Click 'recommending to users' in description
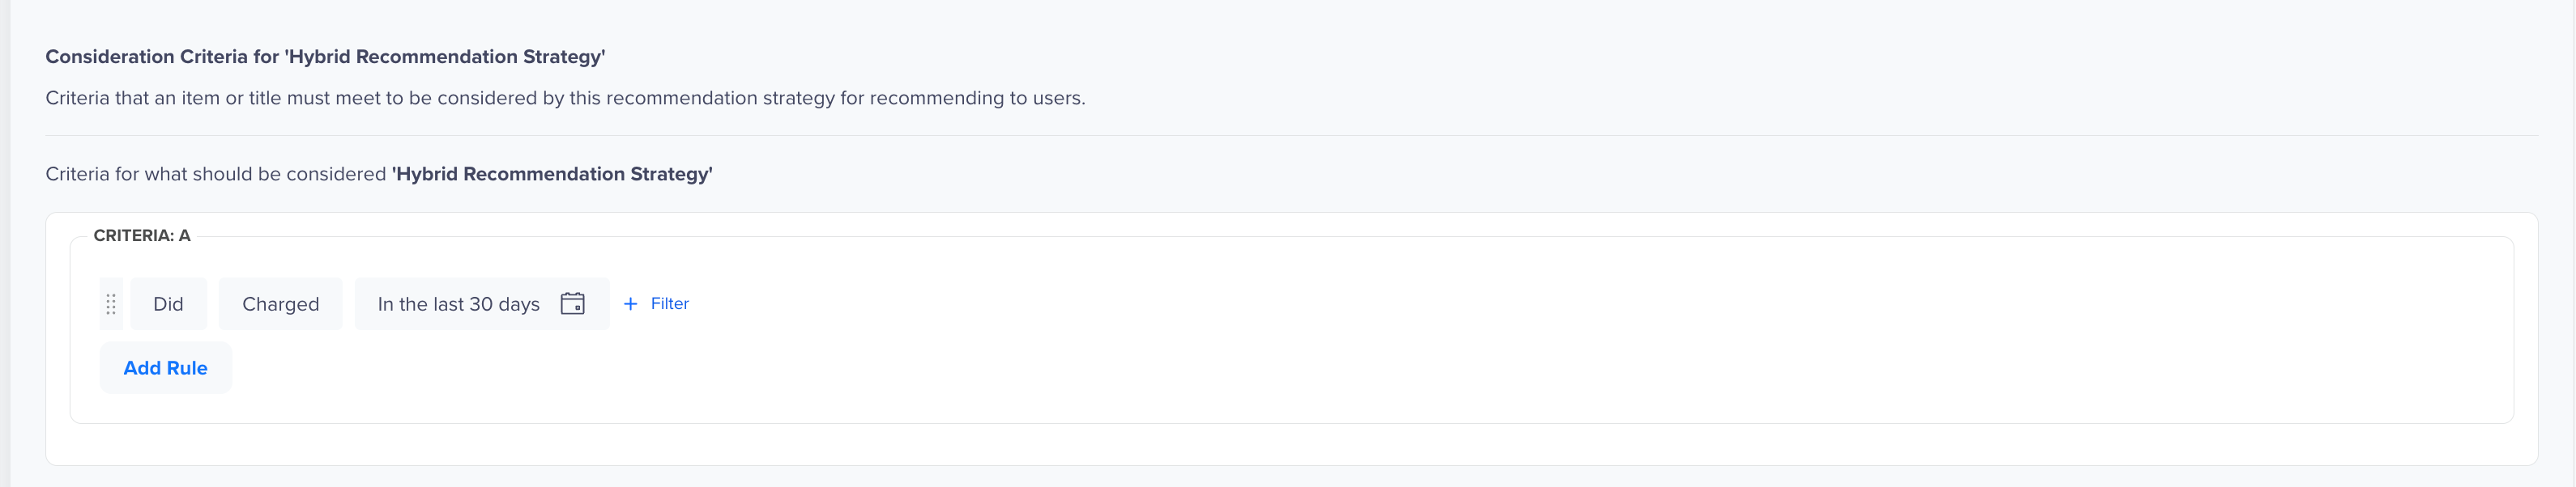This screenshot has width=2576, height=487. (x=977, y=98)
